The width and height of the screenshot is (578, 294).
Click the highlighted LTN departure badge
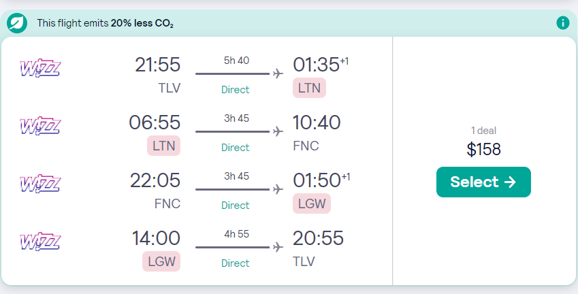(163, 146)
